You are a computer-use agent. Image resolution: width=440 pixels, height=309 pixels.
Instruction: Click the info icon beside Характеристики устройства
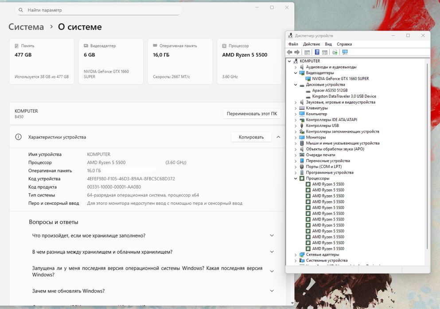click(18, 137)
